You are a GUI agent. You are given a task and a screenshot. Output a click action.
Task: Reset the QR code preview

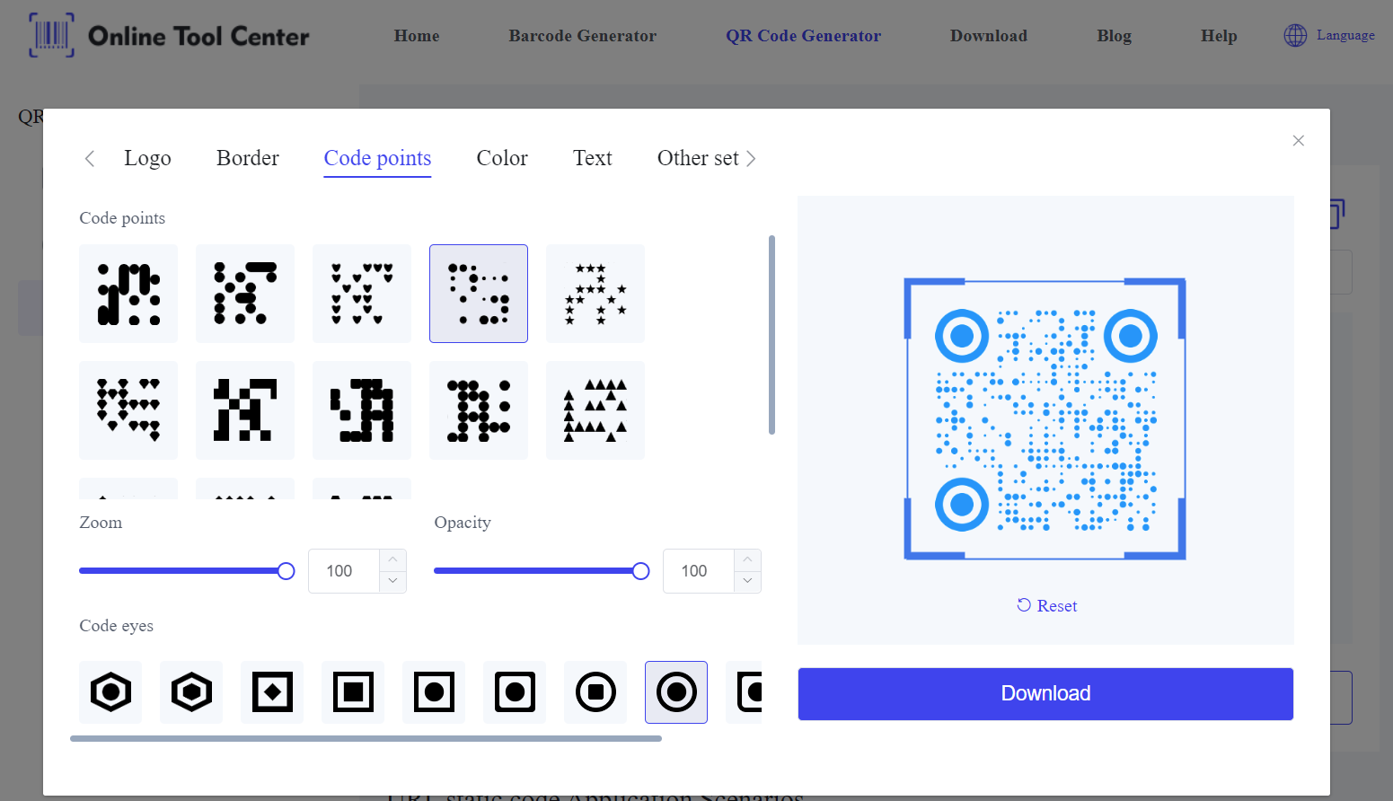click(x=1046, y=606)
